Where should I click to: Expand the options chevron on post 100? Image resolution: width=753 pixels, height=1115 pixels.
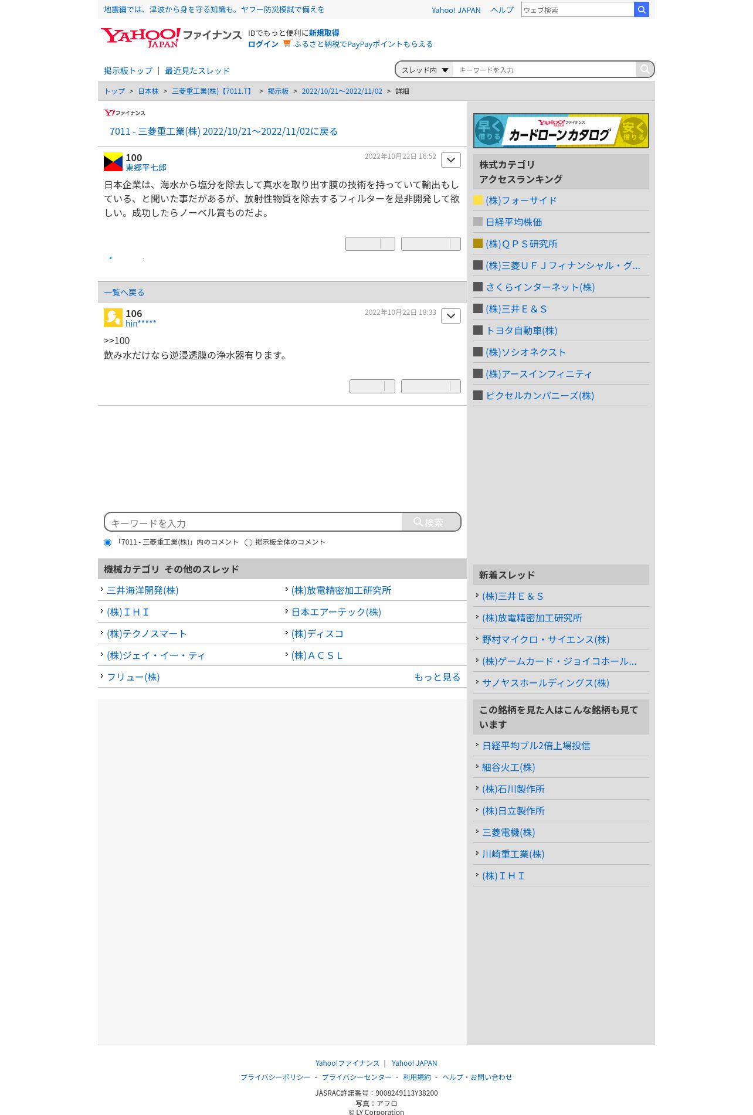[451, 160]
